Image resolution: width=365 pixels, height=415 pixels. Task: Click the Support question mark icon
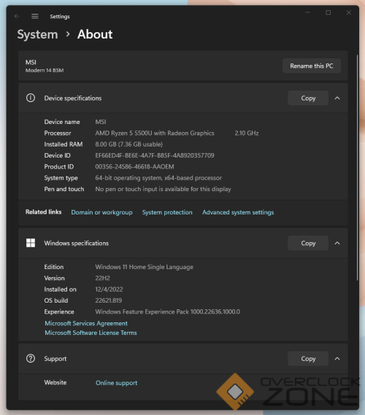(31, 358)
